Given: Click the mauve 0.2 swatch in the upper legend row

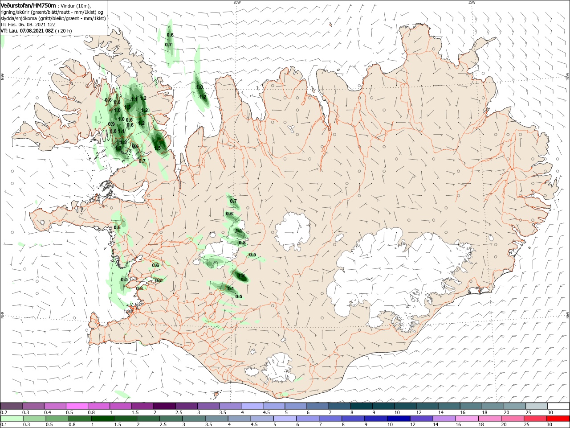Looking at the screenshot, I should [11, 406].
